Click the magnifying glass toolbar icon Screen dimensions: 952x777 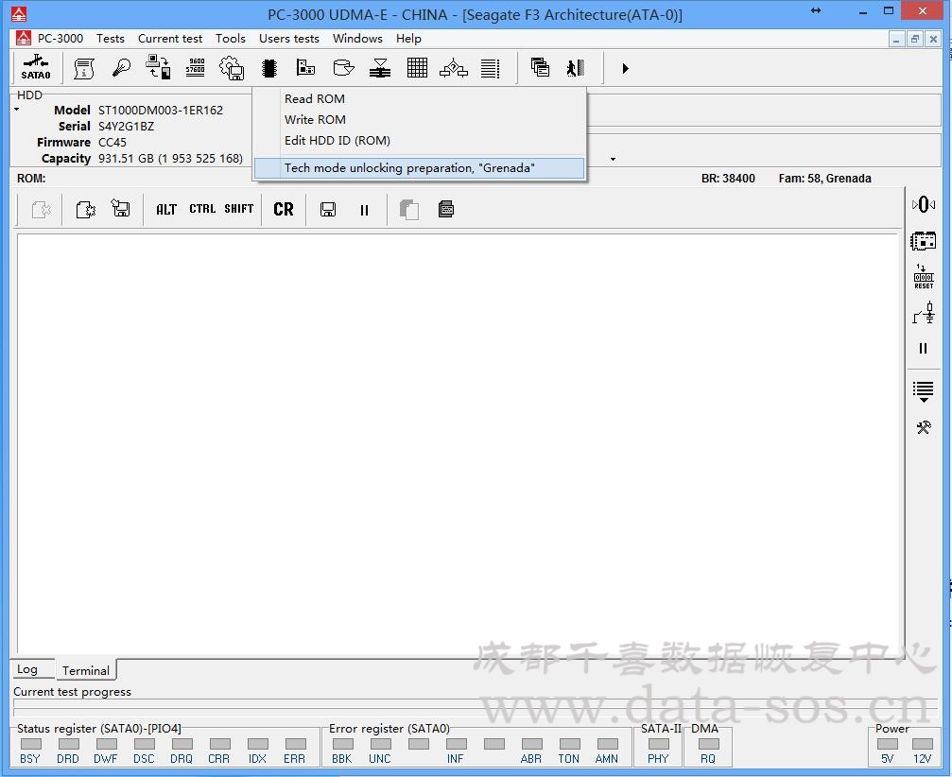pyautogui.click(x=121, y=68)
